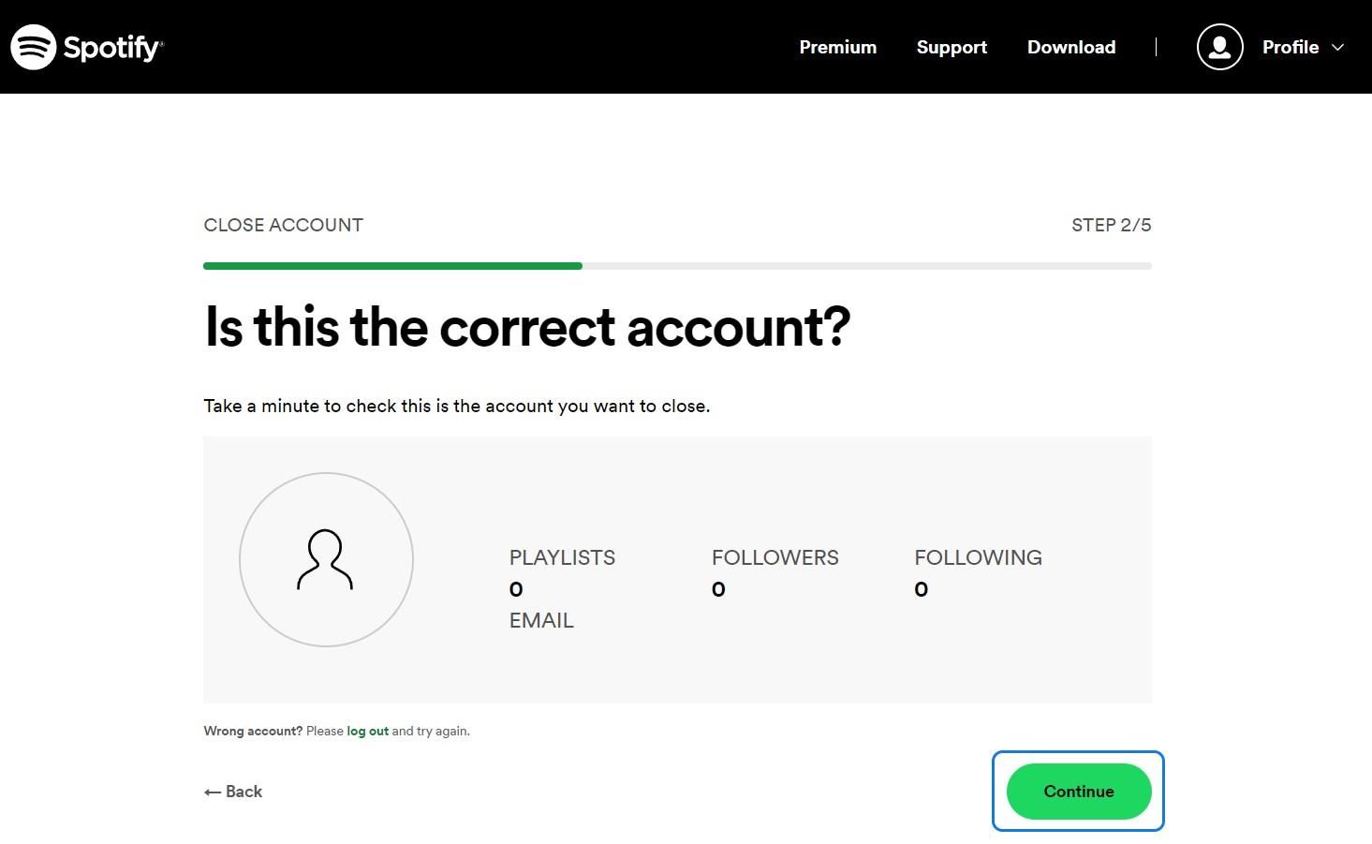Click the Spotify circular logo icon
The width and height of the screenshot is (1372, 844).
click(34, 47)
